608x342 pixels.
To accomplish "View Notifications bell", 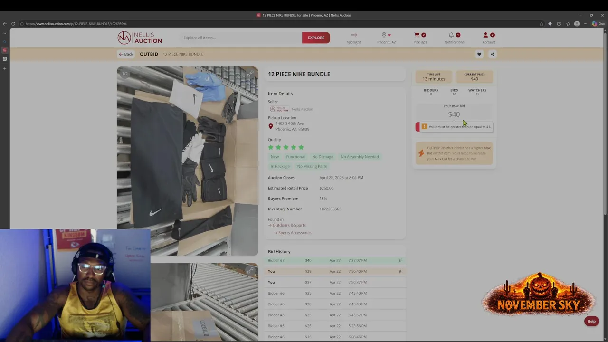I will [454, 38].
